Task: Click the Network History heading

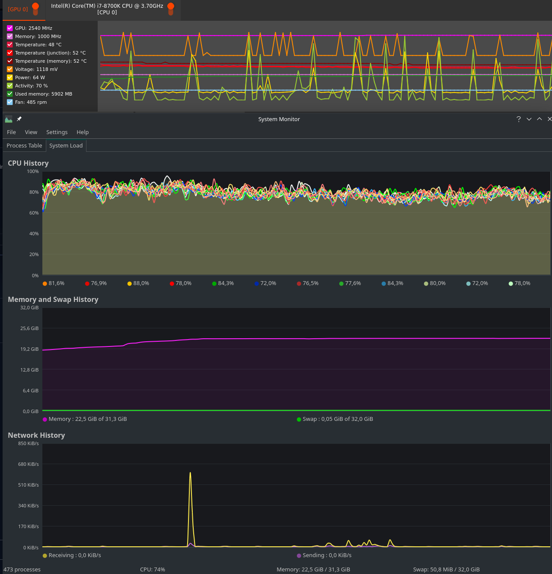Action: pos(36,435)
